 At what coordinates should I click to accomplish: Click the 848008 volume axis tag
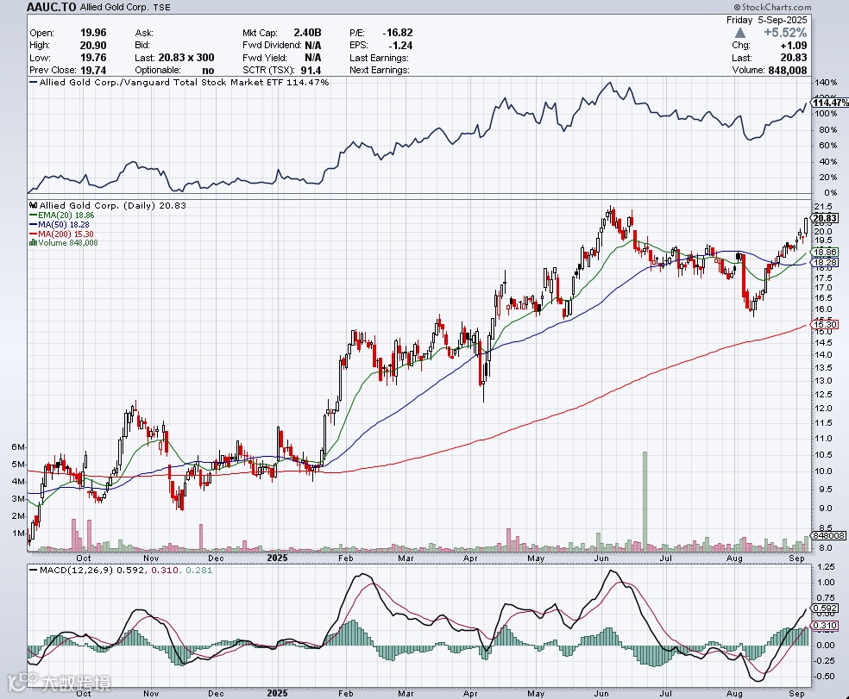pos(828,535)
